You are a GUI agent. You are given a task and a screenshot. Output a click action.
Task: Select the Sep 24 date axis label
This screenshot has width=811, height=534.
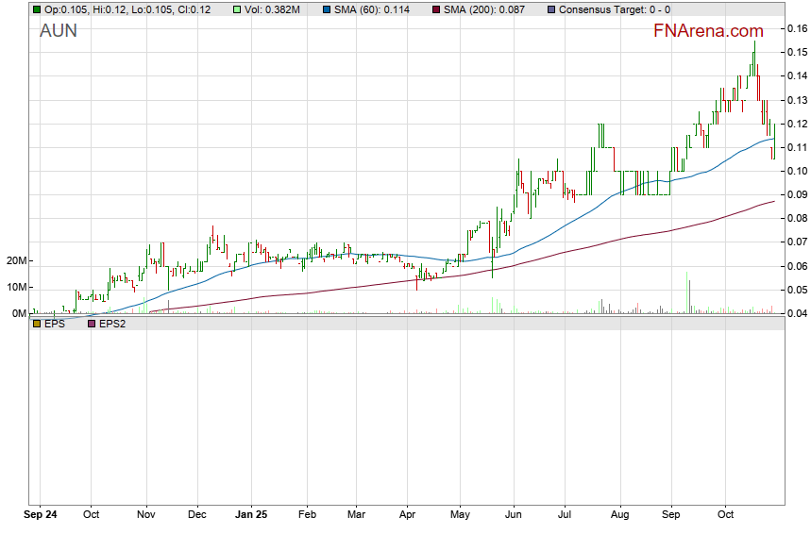(39, 516)
